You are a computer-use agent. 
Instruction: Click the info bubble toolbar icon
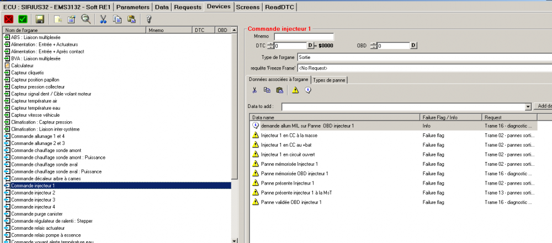[x=308, y=90]
